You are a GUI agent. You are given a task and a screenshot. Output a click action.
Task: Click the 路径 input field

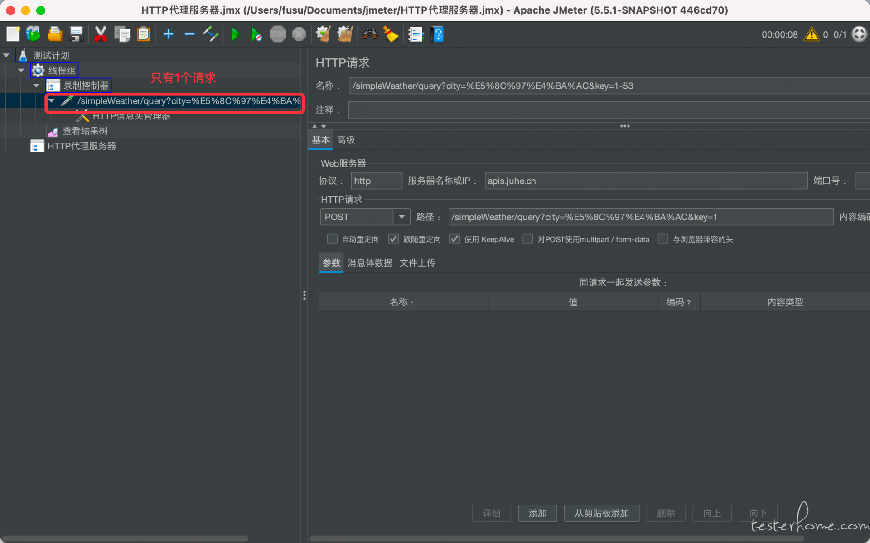point(641,217)
